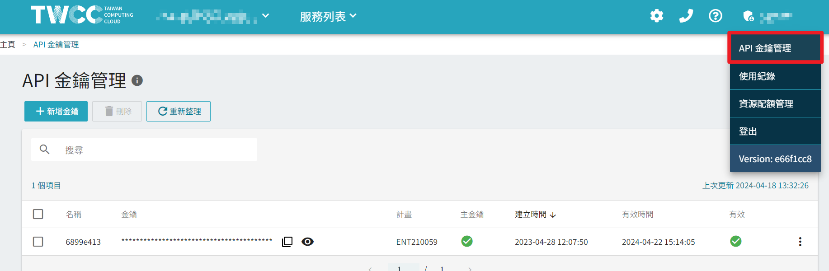
Task: Expand the 服務列表 dropdown
Action: [x=328, y=16]
